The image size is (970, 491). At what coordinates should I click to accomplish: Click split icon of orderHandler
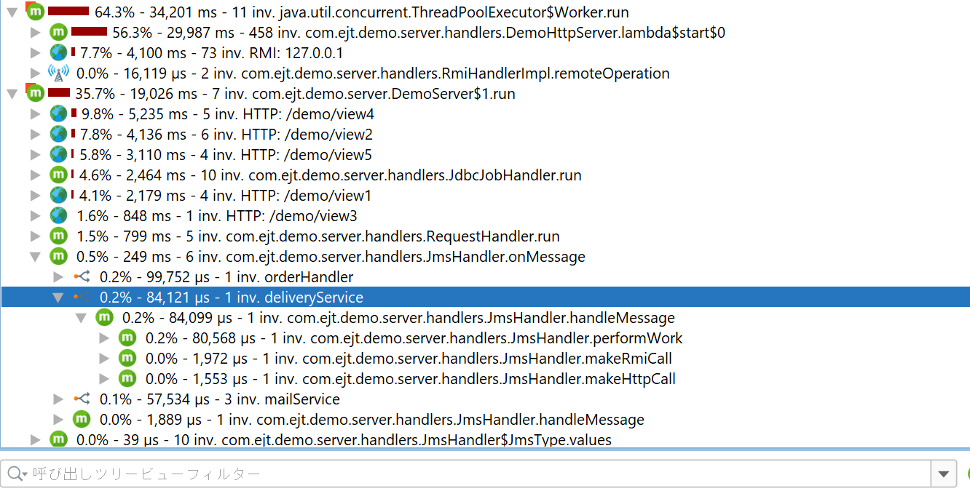(x=82, y=277)
